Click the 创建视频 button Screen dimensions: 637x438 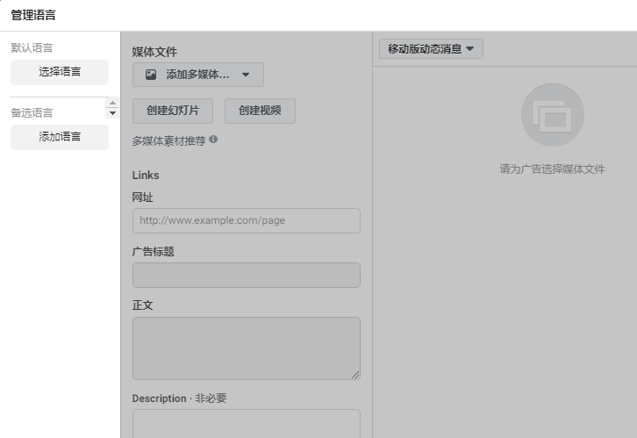[x=260, y=111]
